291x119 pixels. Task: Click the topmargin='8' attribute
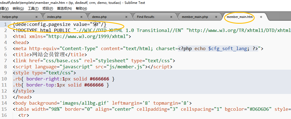pyautogui.click(x=171, y=103)
